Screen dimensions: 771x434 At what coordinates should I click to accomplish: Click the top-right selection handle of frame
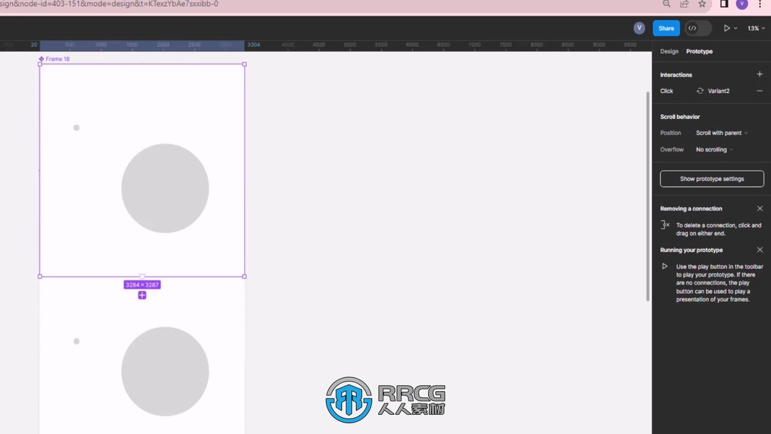[x=245, y=64]
